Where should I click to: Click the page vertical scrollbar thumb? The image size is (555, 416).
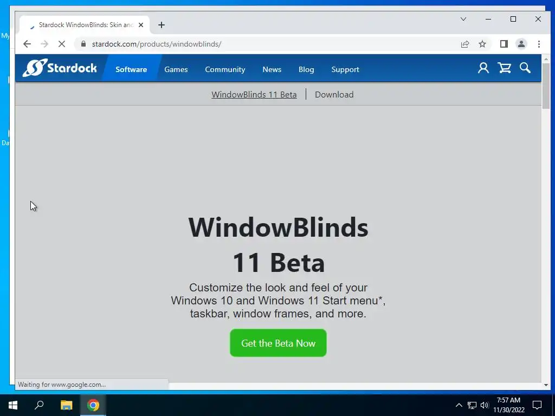[546, 86]
